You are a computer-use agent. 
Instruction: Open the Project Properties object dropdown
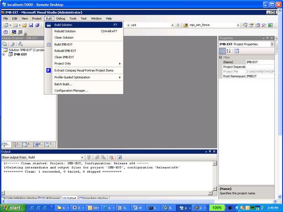click(x=272, y=44)
